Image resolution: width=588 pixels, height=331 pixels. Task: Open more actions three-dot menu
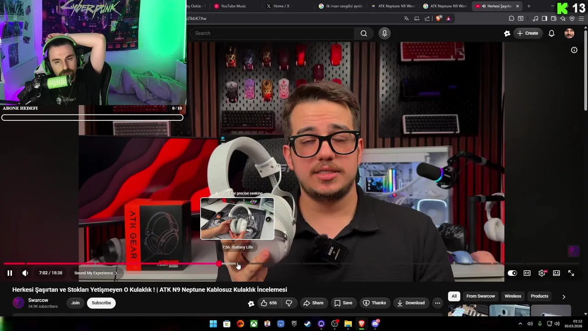tap(437, 303)
